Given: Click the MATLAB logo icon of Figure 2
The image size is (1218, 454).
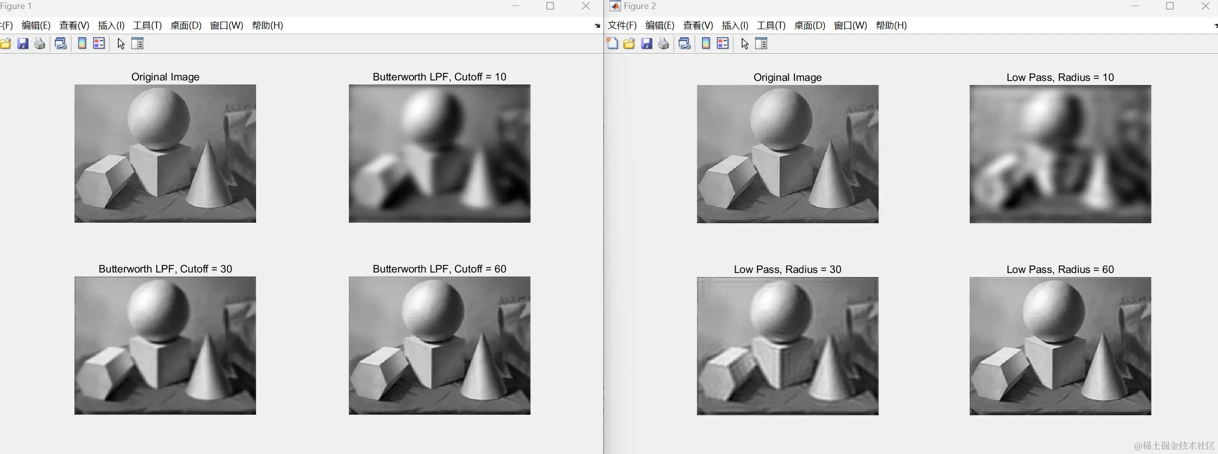Looking at the screenshot, I should click(615, 6).
